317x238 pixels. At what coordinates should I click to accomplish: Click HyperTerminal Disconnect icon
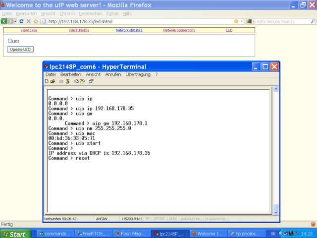pos(67,81)
